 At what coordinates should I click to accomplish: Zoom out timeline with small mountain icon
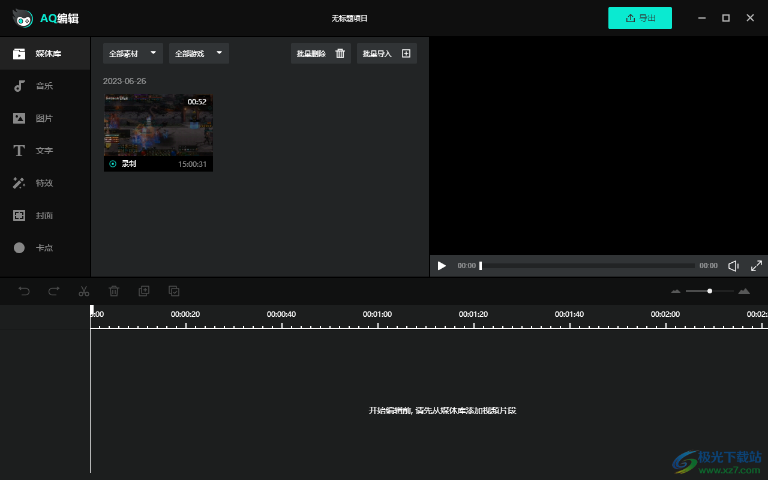coord(676,291)
